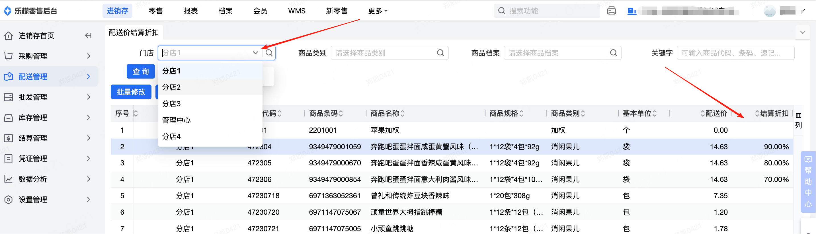Select 分店2 from store dropdown
816x234 pixels.
(x=210, y=87)
